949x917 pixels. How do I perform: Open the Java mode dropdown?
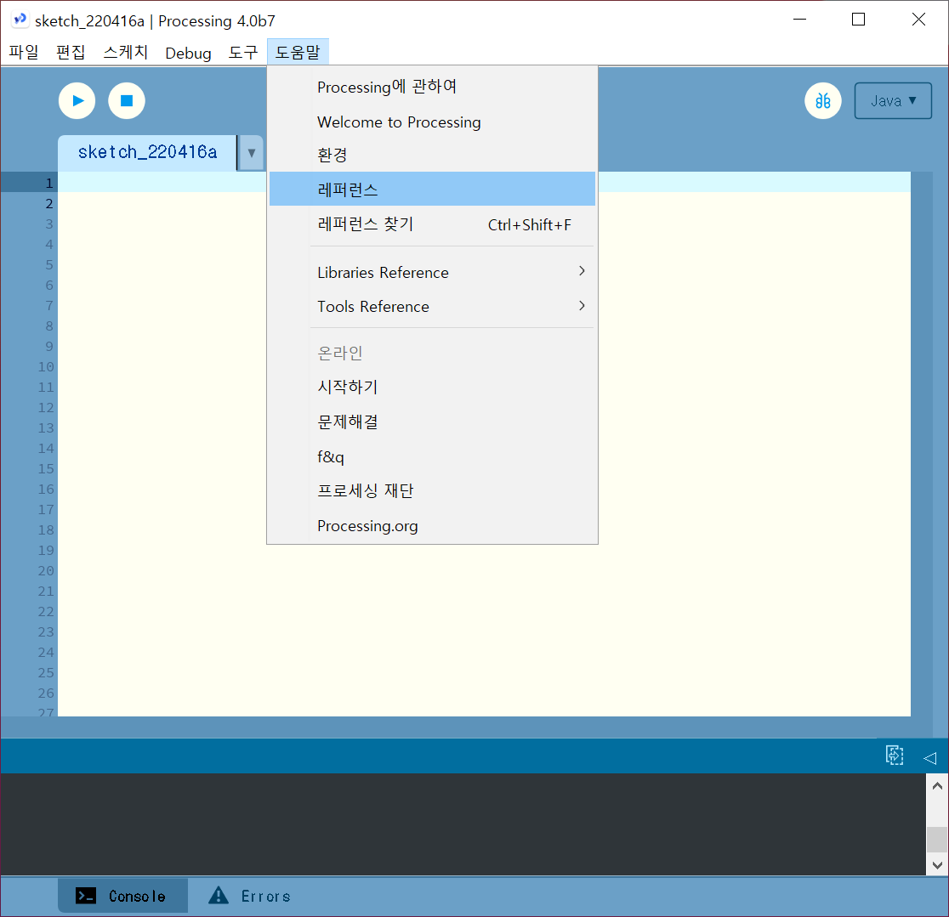893,100
